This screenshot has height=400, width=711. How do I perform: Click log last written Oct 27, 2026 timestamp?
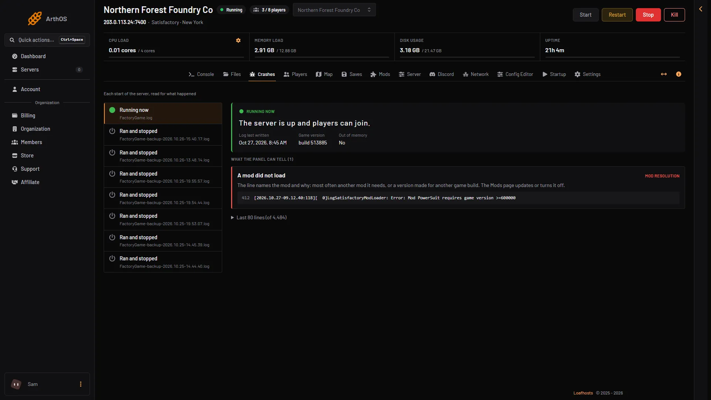263,143
